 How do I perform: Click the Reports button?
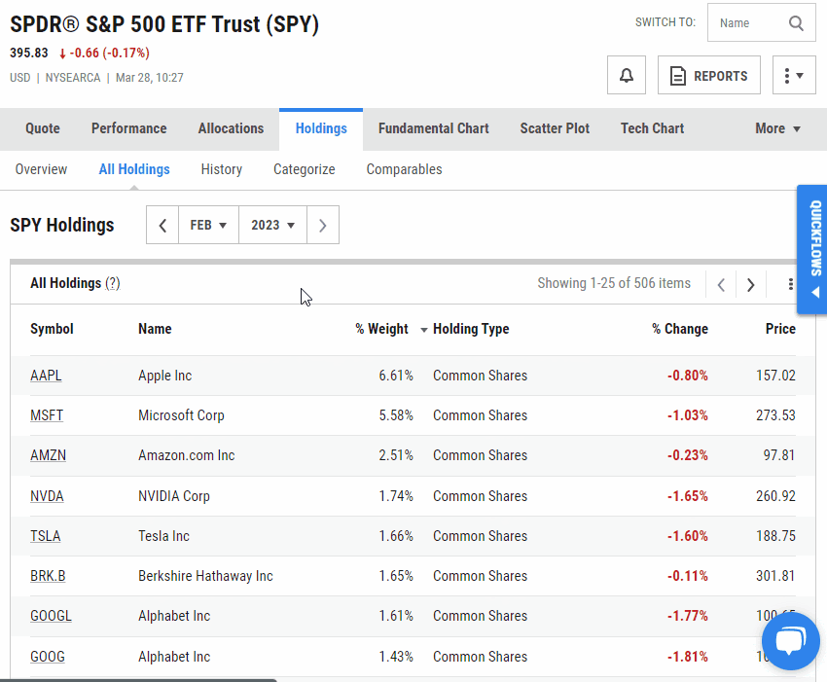(708, 76)
